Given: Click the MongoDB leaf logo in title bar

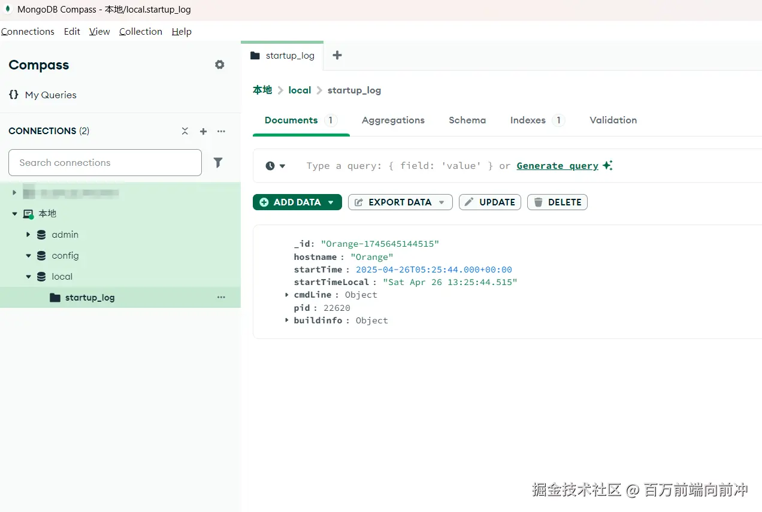Looking at the screenshot, I should click(x=8, y=10).
